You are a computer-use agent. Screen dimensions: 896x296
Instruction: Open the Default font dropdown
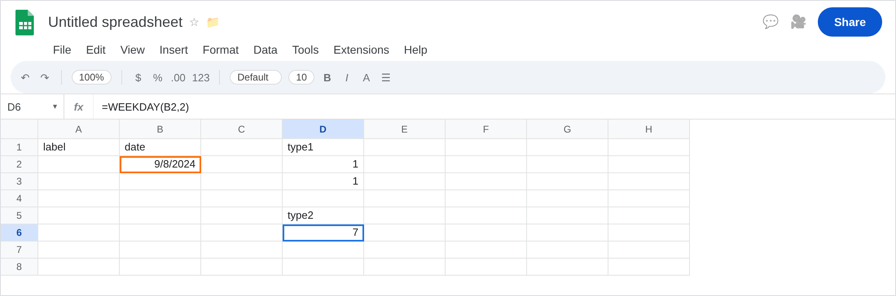256,77
